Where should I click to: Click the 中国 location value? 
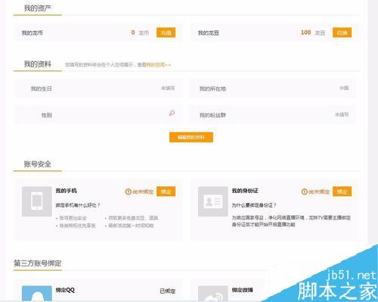point(344,88)
